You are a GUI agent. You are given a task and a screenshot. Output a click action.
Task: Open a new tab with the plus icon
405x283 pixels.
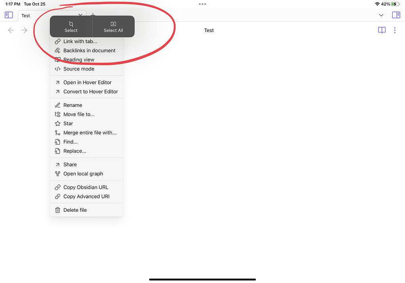point(93,15)
